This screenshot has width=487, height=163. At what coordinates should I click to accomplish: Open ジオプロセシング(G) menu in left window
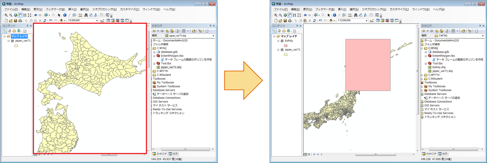point(105,9)
